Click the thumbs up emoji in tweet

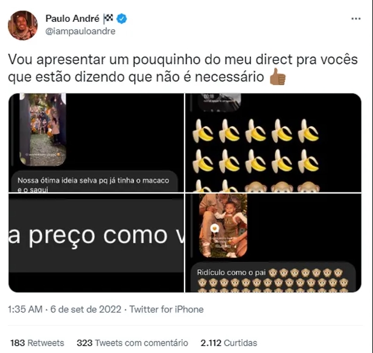tap(278, 77)
